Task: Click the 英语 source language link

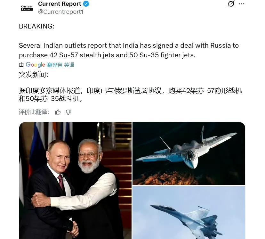Action: tap(69, 65)
